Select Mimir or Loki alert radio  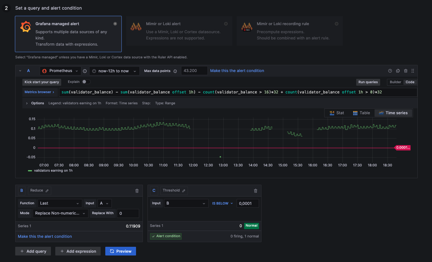[x=226, y=24]
